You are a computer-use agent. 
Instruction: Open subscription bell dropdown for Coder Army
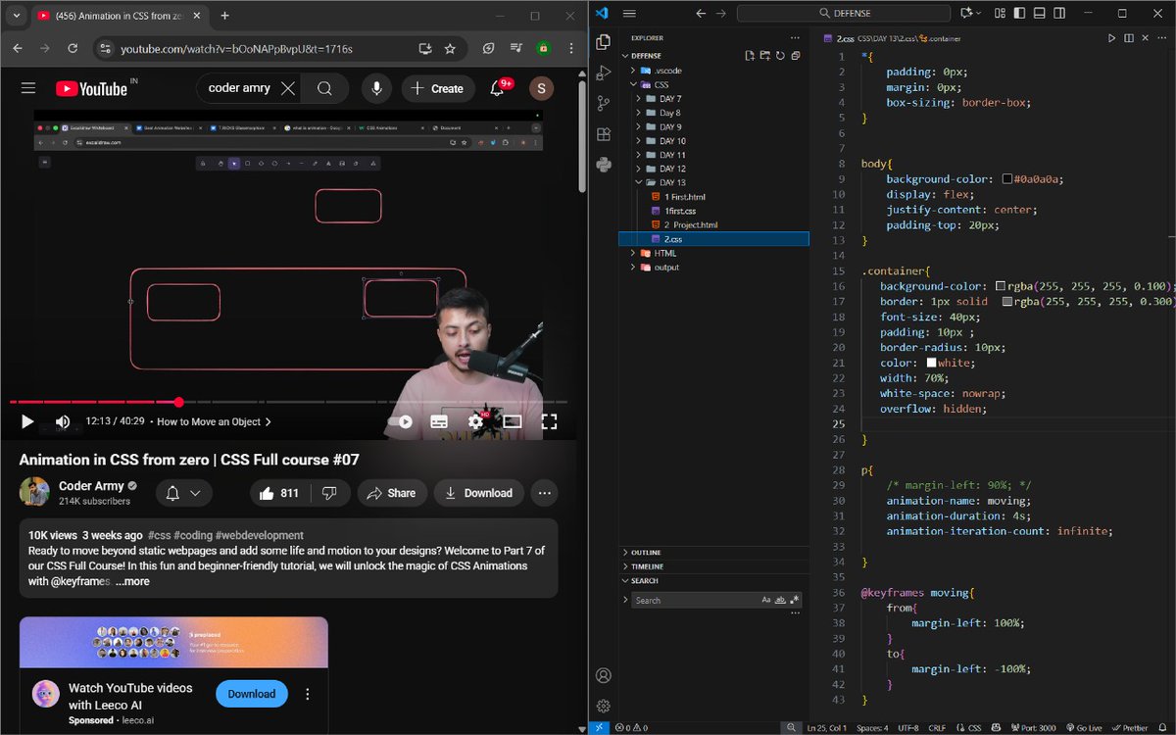(x=183, y=493)
